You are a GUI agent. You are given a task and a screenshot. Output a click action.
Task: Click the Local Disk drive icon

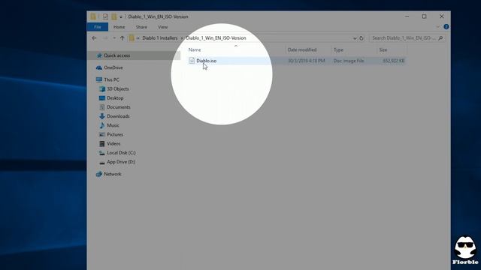click(x=102, y=153)
